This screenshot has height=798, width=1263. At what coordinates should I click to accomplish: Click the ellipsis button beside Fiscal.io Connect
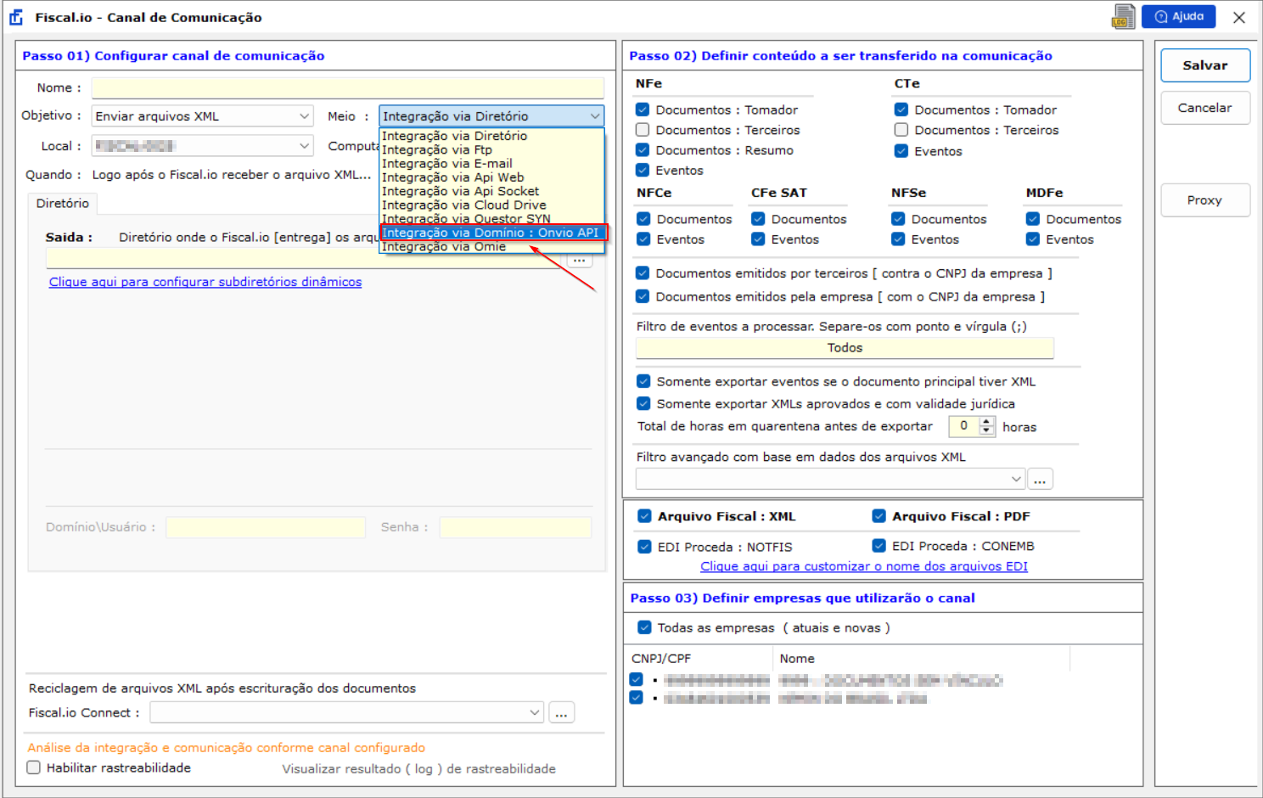click(x=561, y=713)
